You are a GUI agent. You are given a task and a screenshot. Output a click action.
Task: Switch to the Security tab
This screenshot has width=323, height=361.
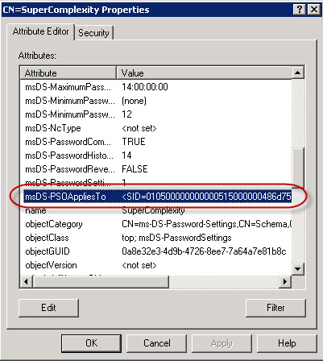pos(93,33)
